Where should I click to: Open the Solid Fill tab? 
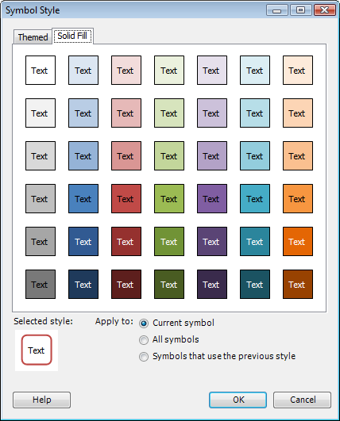click(x=72, y=36)
